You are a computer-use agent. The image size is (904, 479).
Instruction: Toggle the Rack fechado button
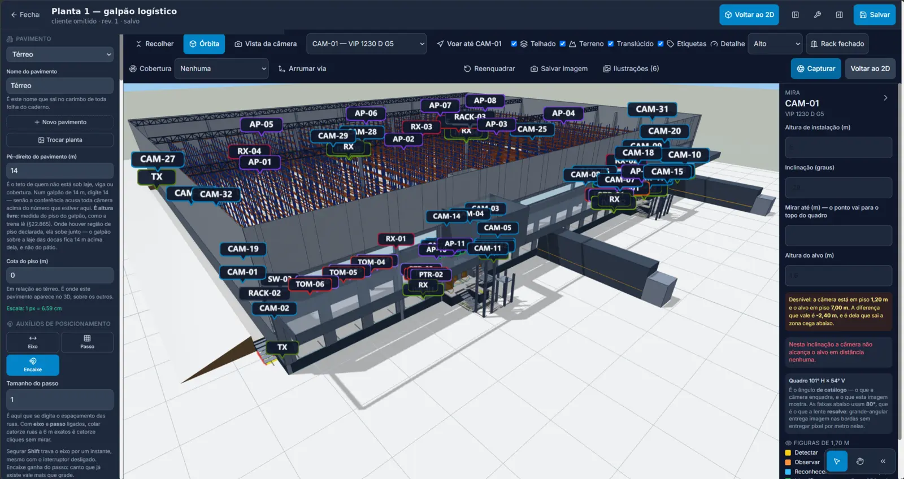pos(837,43)
